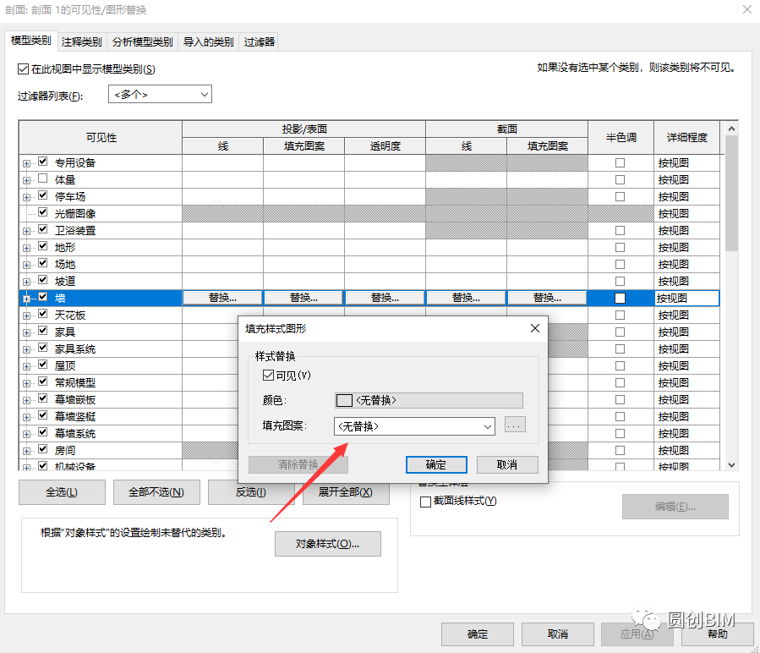Click projection 线 替换 button for 墙

pyautogui.click(x=222, y=298)
